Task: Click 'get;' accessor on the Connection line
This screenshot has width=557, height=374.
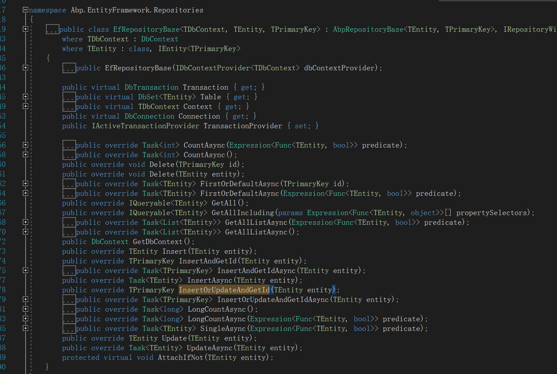Action: coord(240,117)
